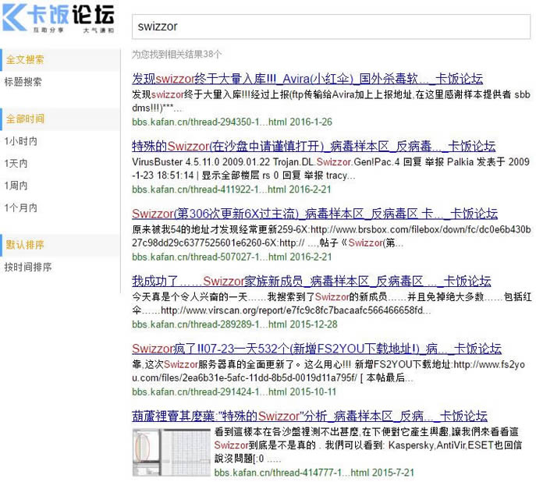Screen dimensions: 536x482
Task: Sort results by 按时间排序
Action: [x=28, y=267]
